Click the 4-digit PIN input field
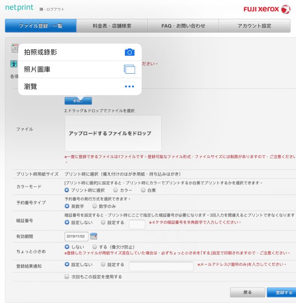Screen dimensions: 296x303 click(x=137, y=224)
